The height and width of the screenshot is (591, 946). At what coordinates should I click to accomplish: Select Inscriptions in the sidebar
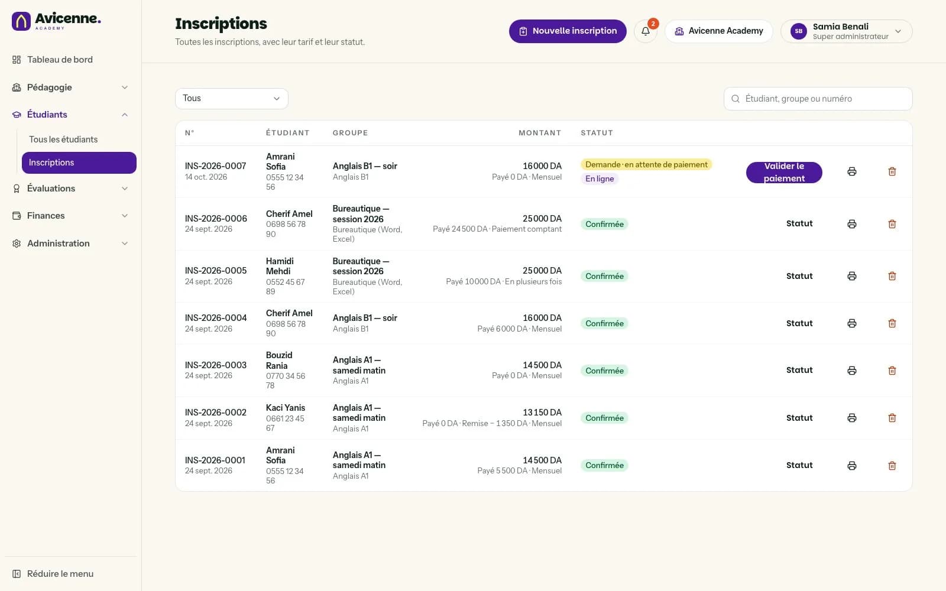[79, 163]
